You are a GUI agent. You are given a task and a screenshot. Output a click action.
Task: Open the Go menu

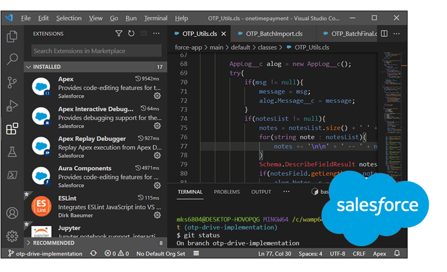[x=114, y=18]
